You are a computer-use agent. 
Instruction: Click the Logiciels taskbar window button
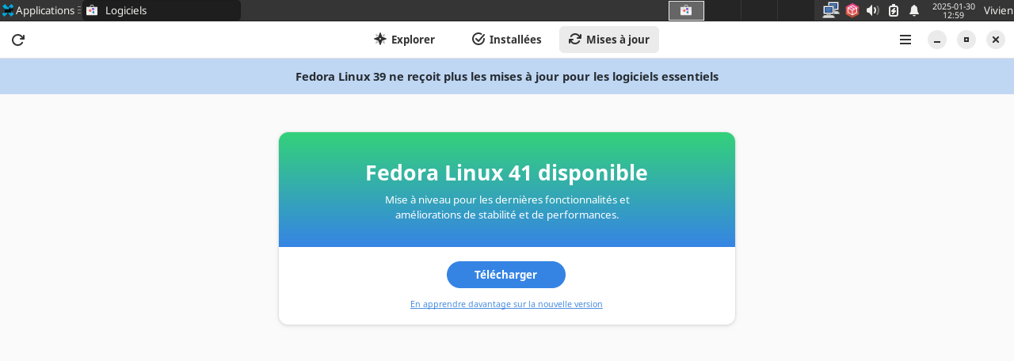coord(162,10)
